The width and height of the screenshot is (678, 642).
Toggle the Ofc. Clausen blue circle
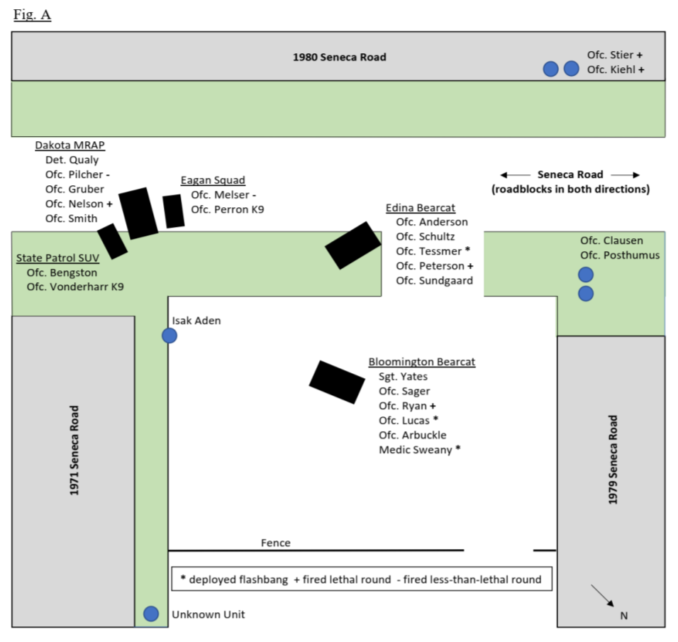tap(584, 273)
